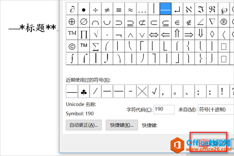Select the intersection ∩ symbol
Image resolution: width=234 pixels, height=156 pixels.
pyautogui.click(x=96, y=21)
